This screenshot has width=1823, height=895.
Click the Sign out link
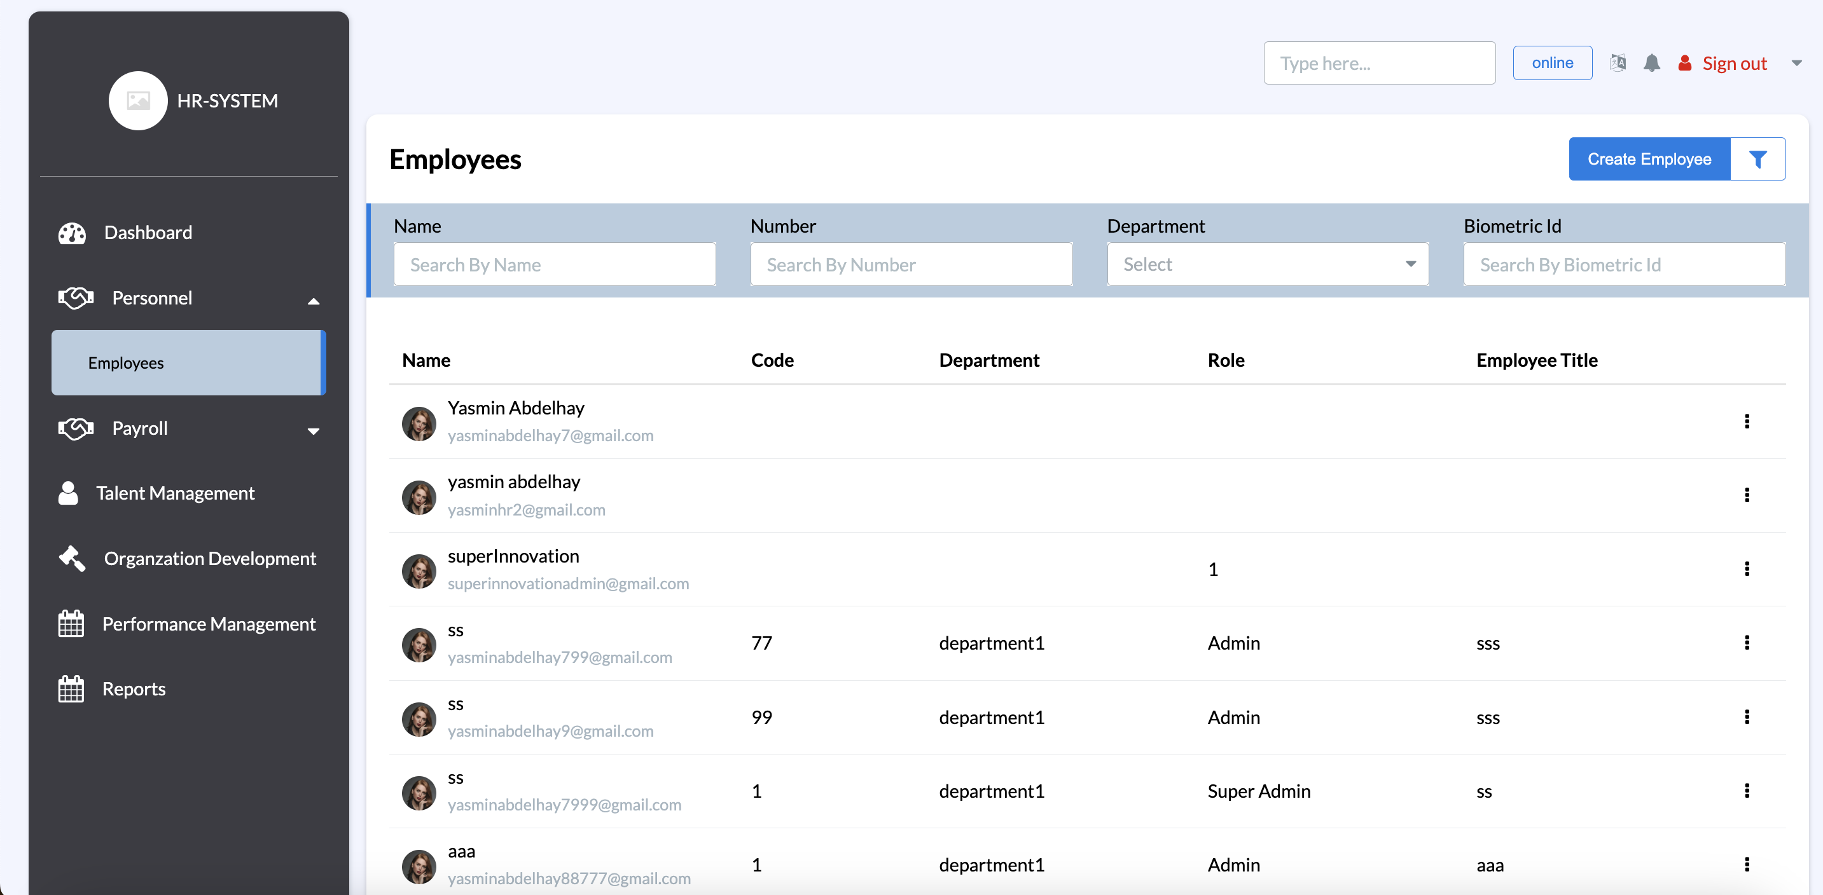coord(1734,63)
